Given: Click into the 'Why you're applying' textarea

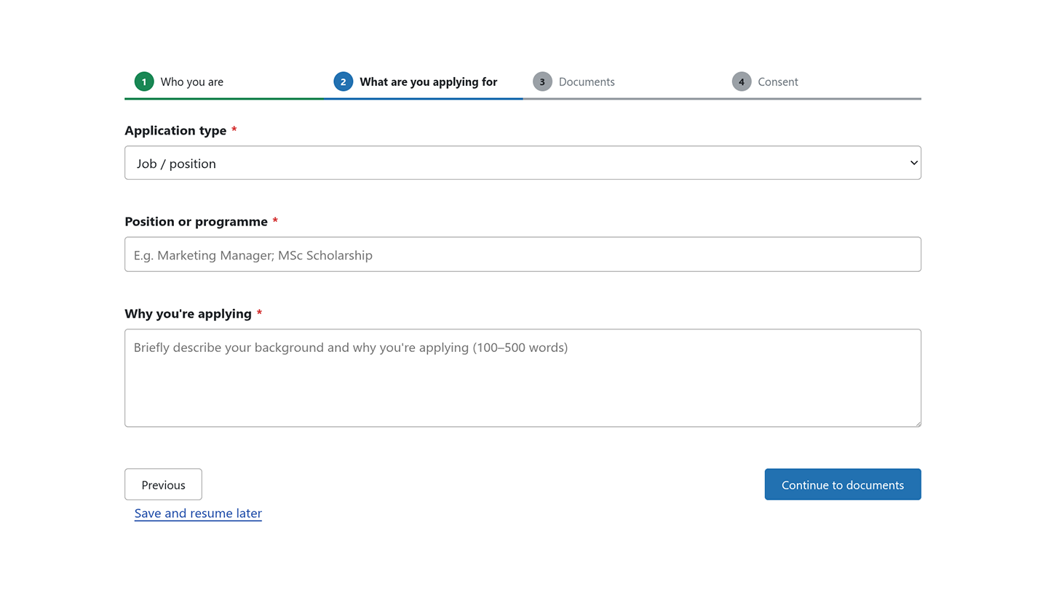Looking at the screenshot, I should tap(523, 378).
